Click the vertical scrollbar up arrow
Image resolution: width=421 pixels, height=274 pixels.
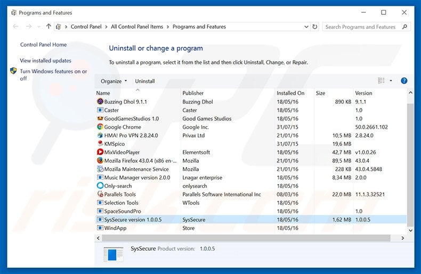pos(410,93)
